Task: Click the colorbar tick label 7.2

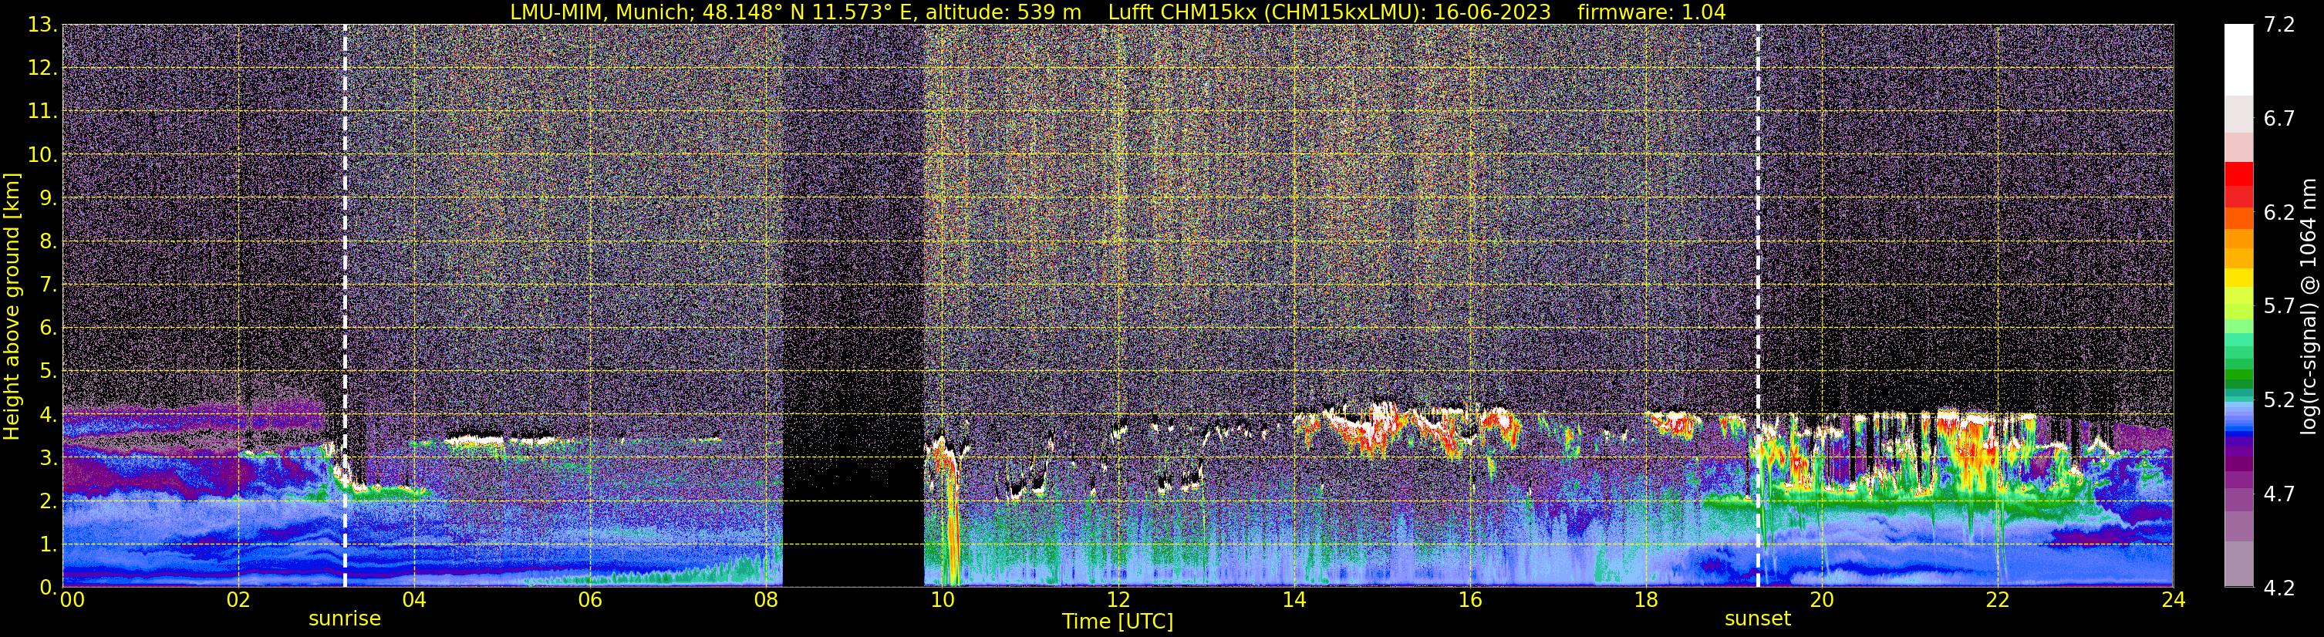Action: tap(2279, 25)
